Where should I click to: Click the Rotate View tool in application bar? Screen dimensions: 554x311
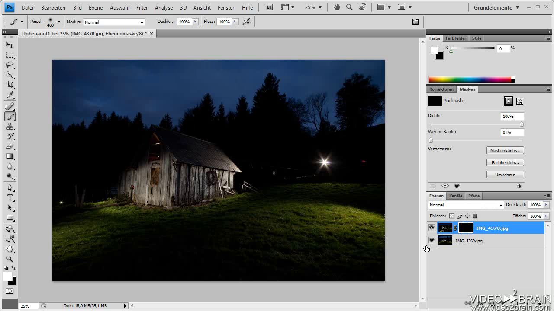[x=362, y=7]
